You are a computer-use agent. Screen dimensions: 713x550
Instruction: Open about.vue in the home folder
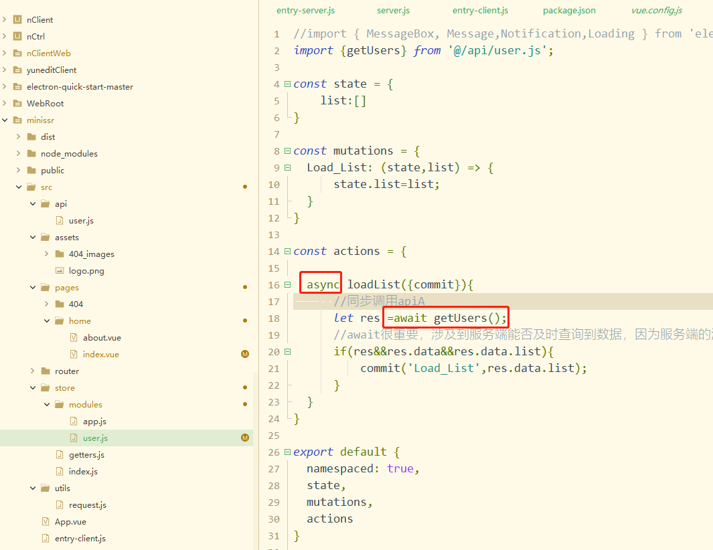point(102,338)
